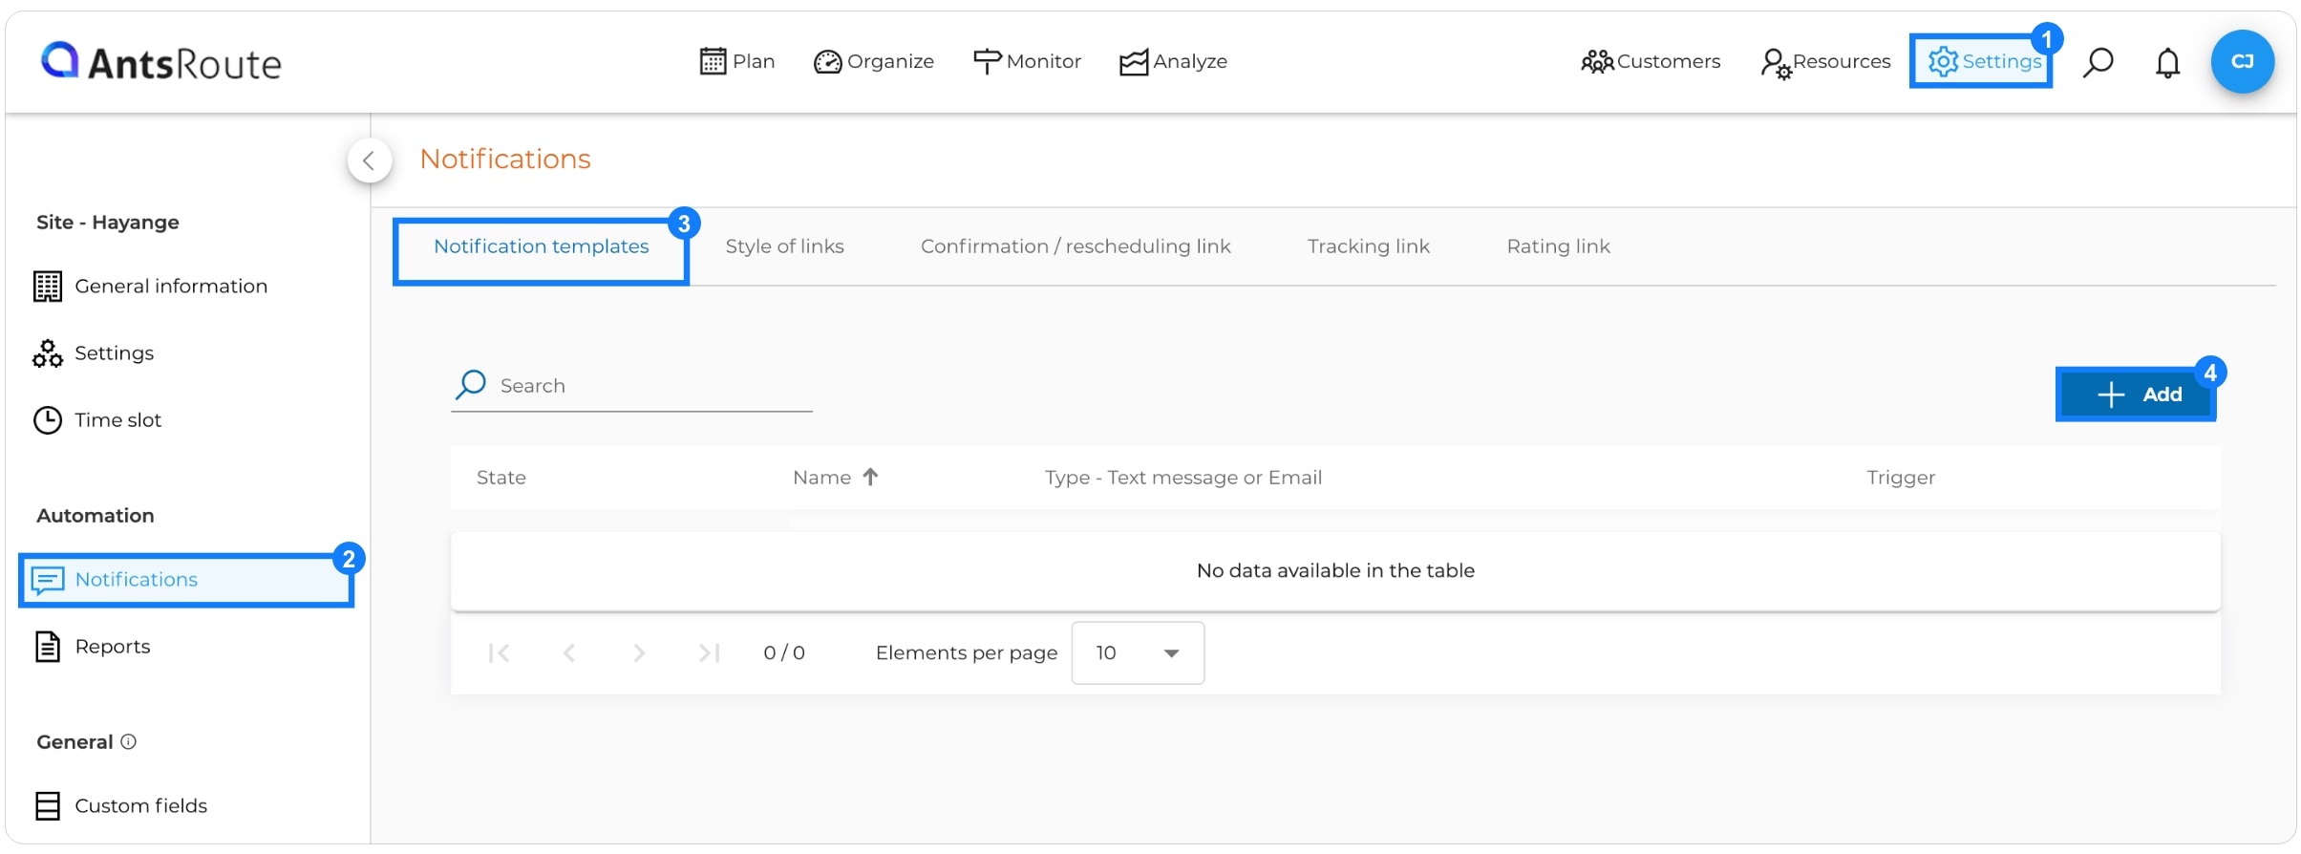Go to Resources section
2301x854 pixels.
1825,61
